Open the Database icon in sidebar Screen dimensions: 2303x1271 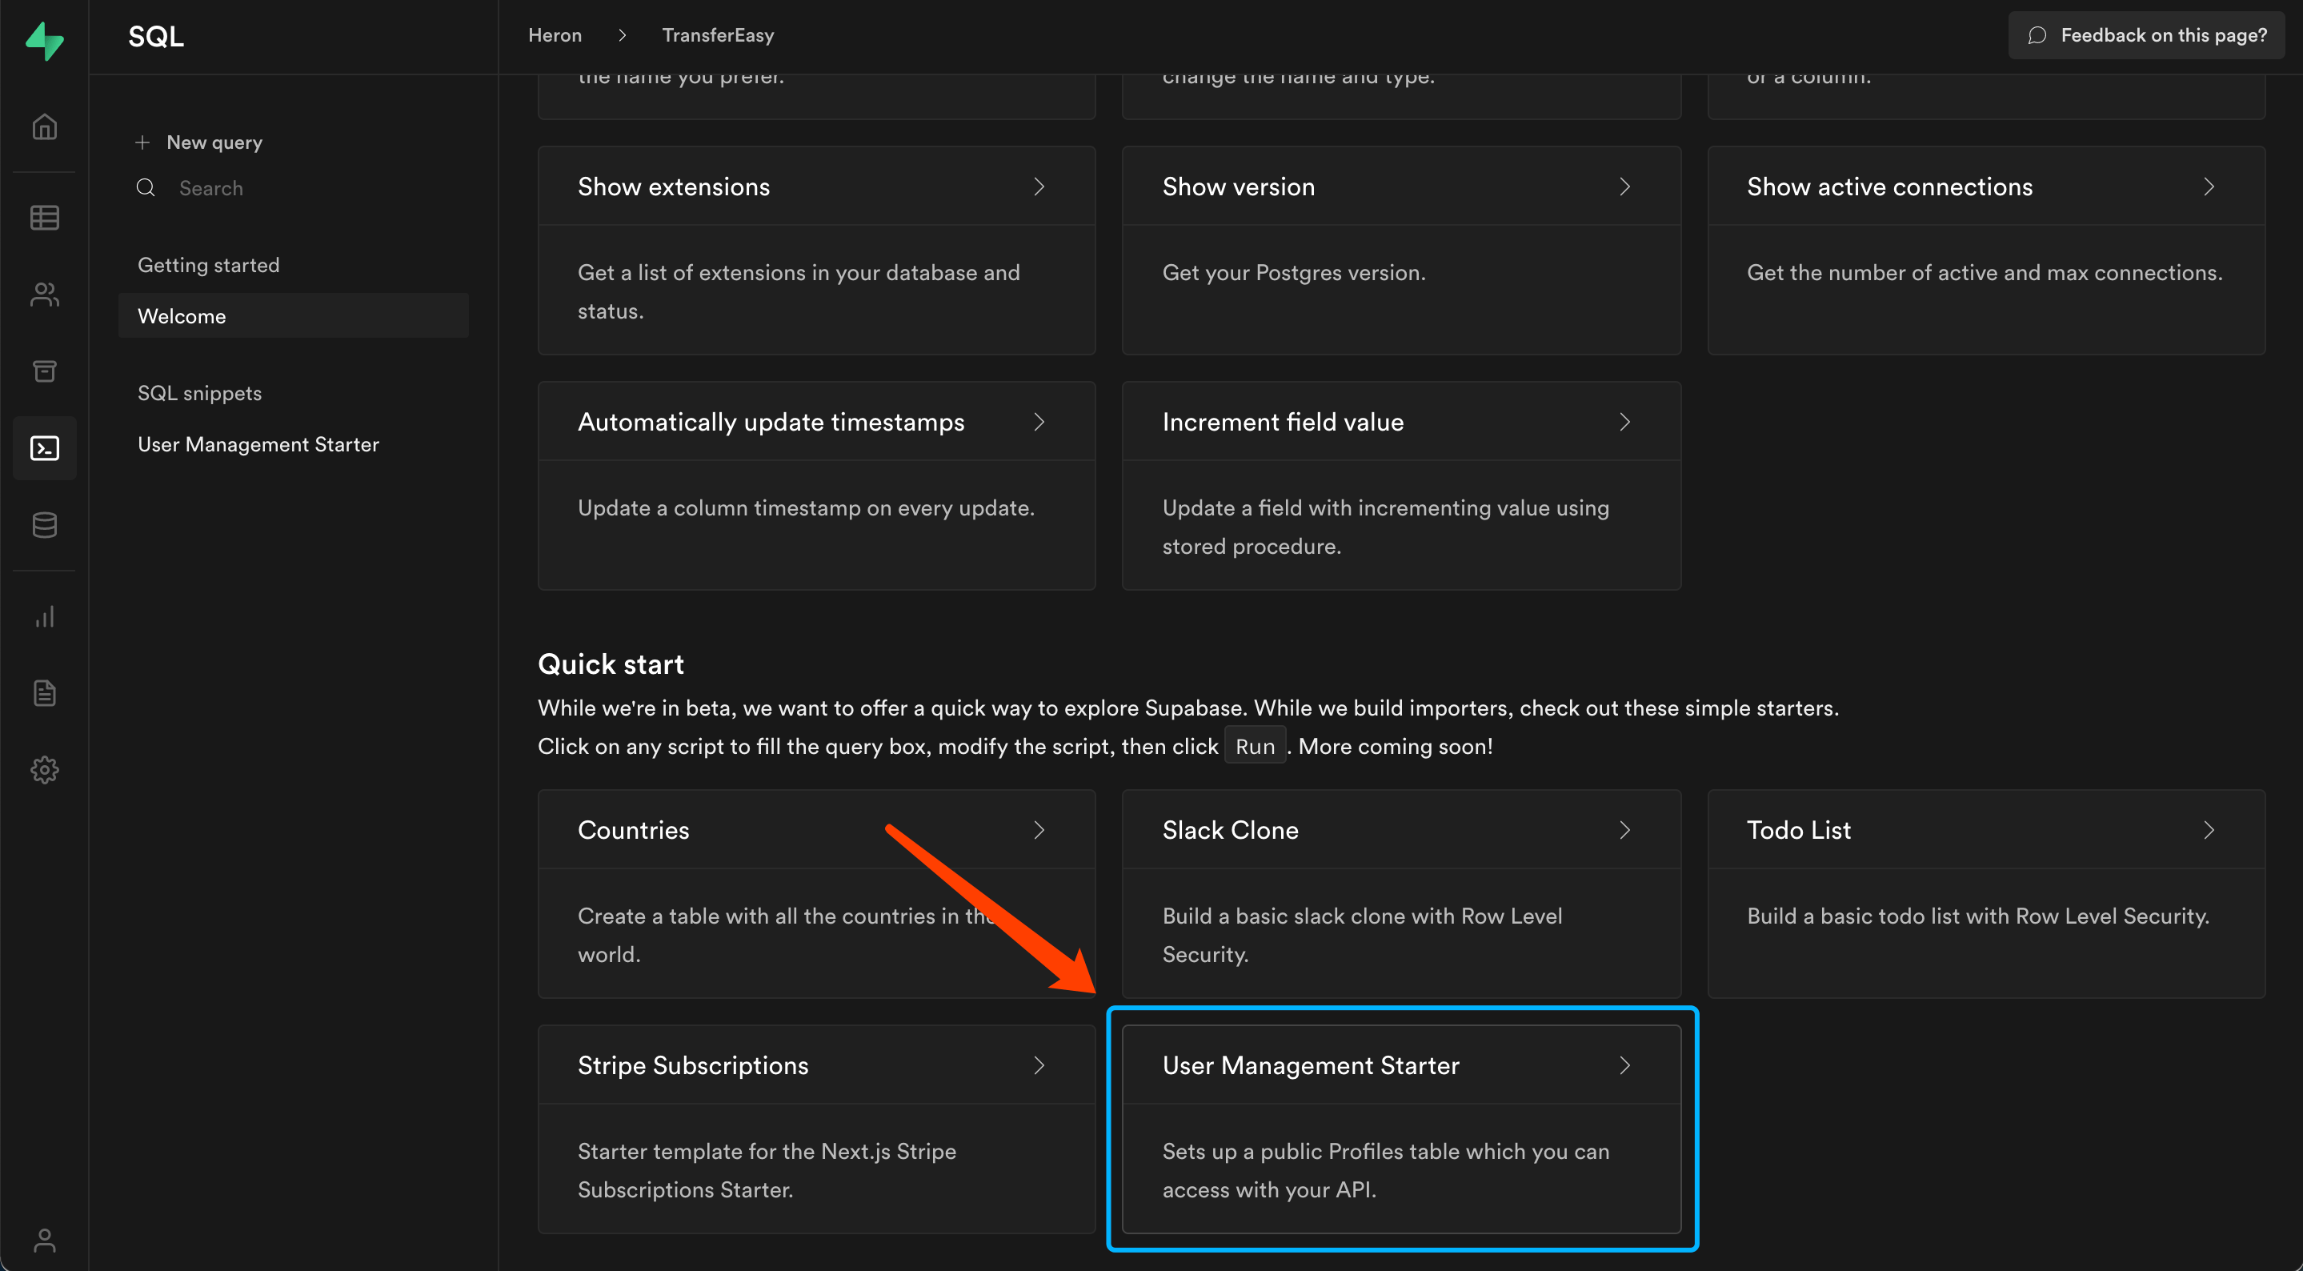[45, 525]
